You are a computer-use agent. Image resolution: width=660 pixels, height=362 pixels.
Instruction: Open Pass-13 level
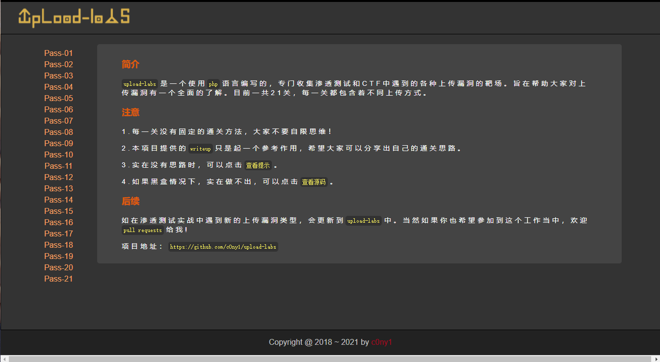point(58,188)
